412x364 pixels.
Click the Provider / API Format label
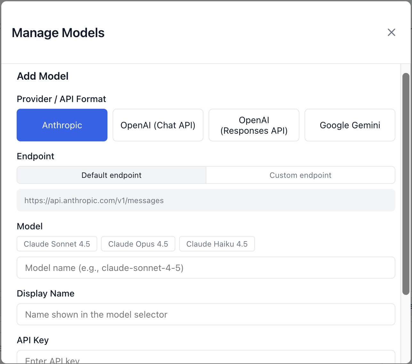[x=61, y=99]
